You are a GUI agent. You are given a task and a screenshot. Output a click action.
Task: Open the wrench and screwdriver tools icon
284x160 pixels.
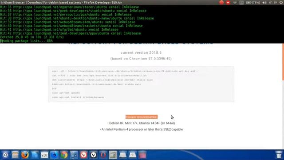click(44, 155)
